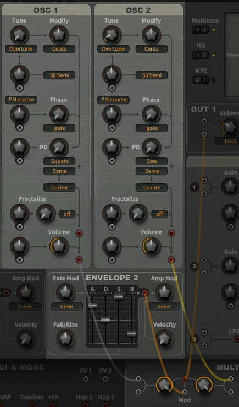This screenshot has height=407, width=239.
Task: Click the OSC 1 Tune knob
Action: [20, 35]
